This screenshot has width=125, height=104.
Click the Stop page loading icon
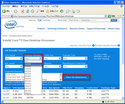tap(22, 11)
